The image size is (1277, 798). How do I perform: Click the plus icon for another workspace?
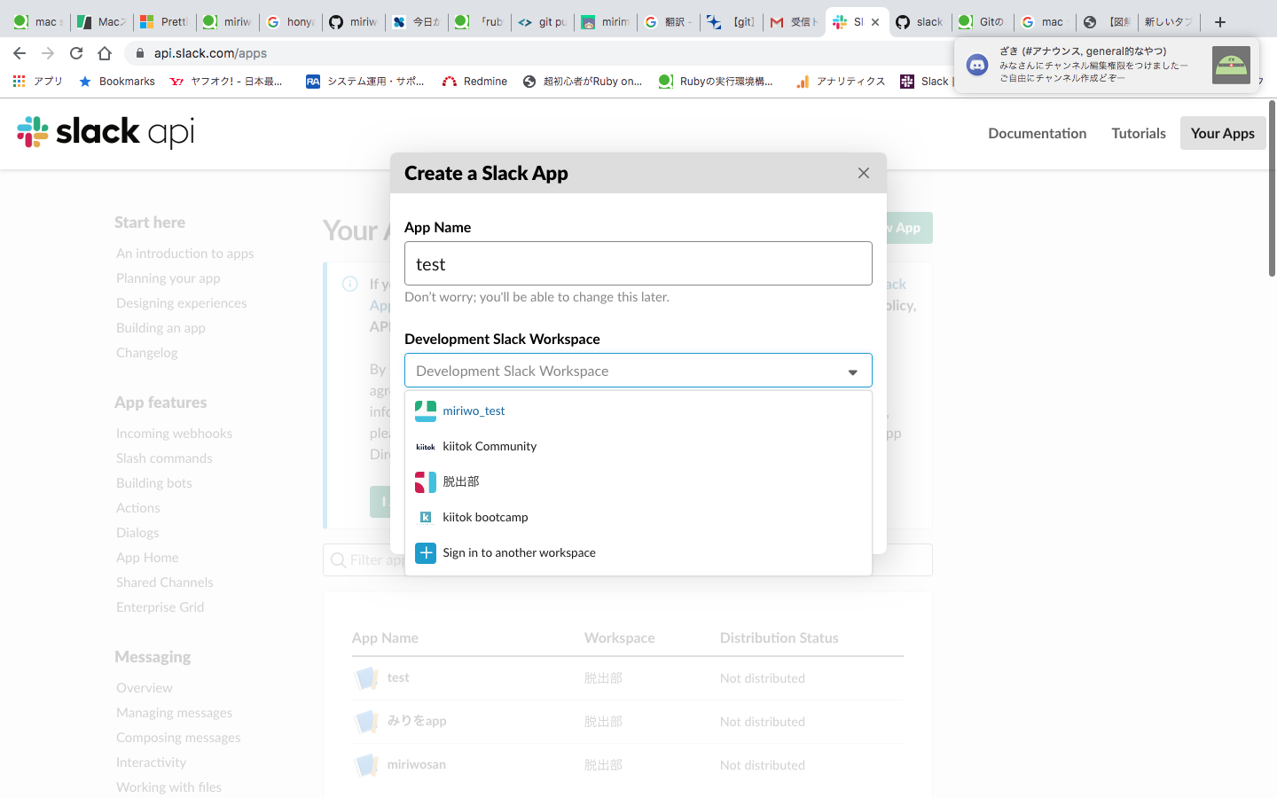coord(426,552)
